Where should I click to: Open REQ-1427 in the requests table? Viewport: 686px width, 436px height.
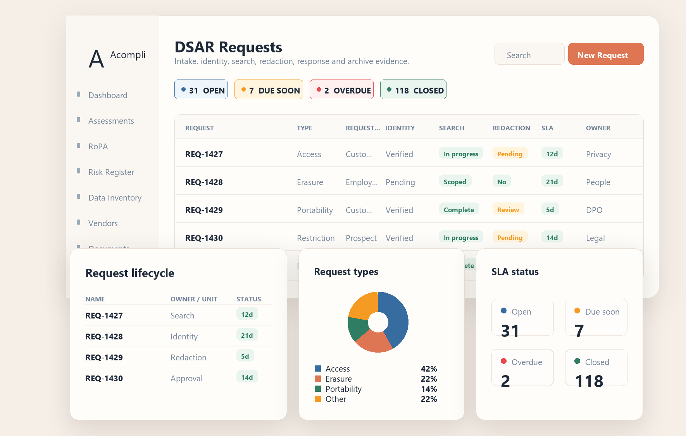point(204,154)
